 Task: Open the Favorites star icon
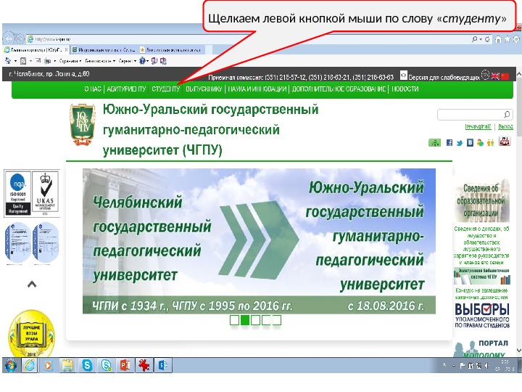coord(507,39)
